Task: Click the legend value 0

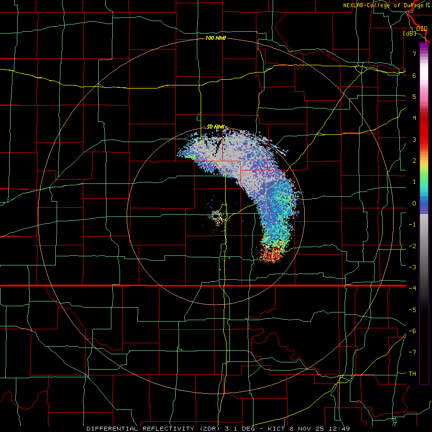Action: pos(414,204)
